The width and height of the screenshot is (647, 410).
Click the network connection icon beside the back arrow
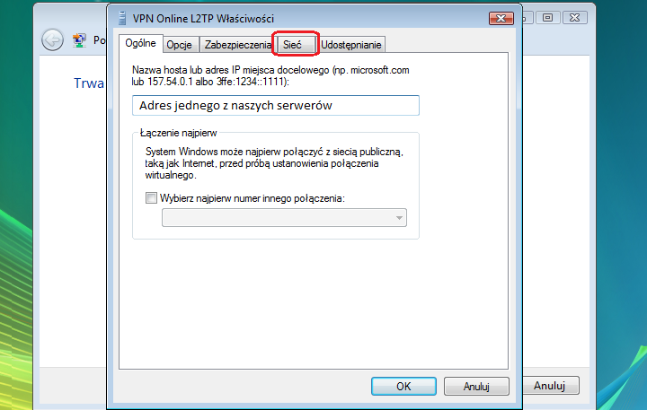79,40
